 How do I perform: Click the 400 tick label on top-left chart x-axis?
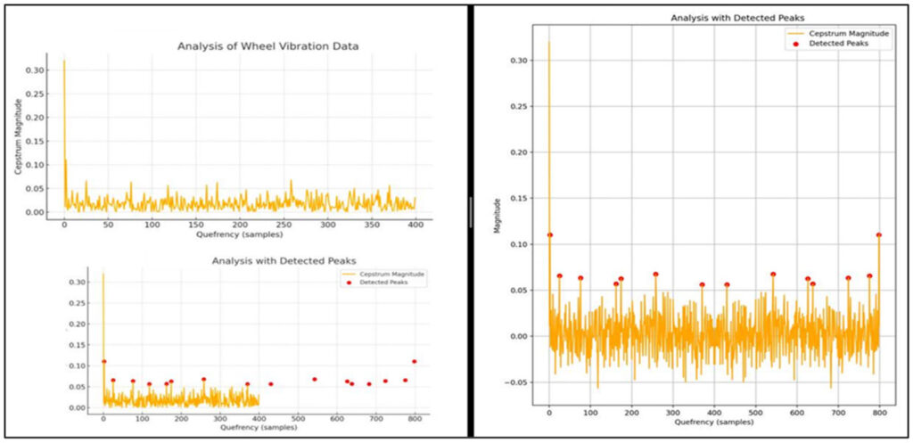tap(414, 226)
